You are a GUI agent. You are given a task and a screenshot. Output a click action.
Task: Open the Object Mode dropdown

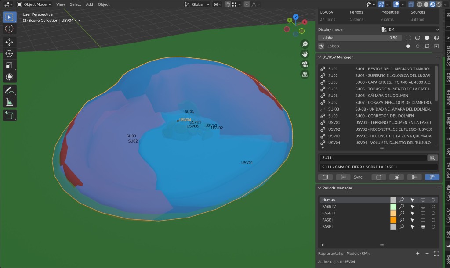pyautogui.click(x=34, y=4)
